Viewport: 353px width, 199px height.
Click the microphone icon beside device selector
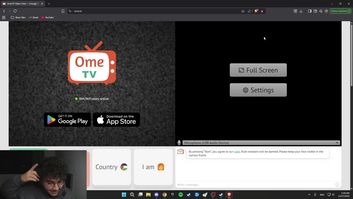tap(179, 143)
